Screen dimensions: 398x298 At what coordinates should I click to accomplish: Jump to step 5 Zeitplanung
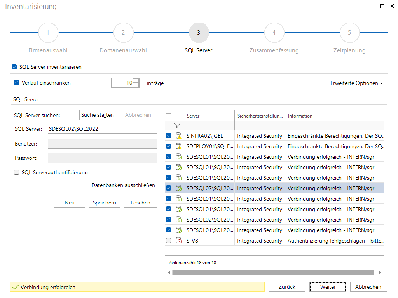coord(349,33)
